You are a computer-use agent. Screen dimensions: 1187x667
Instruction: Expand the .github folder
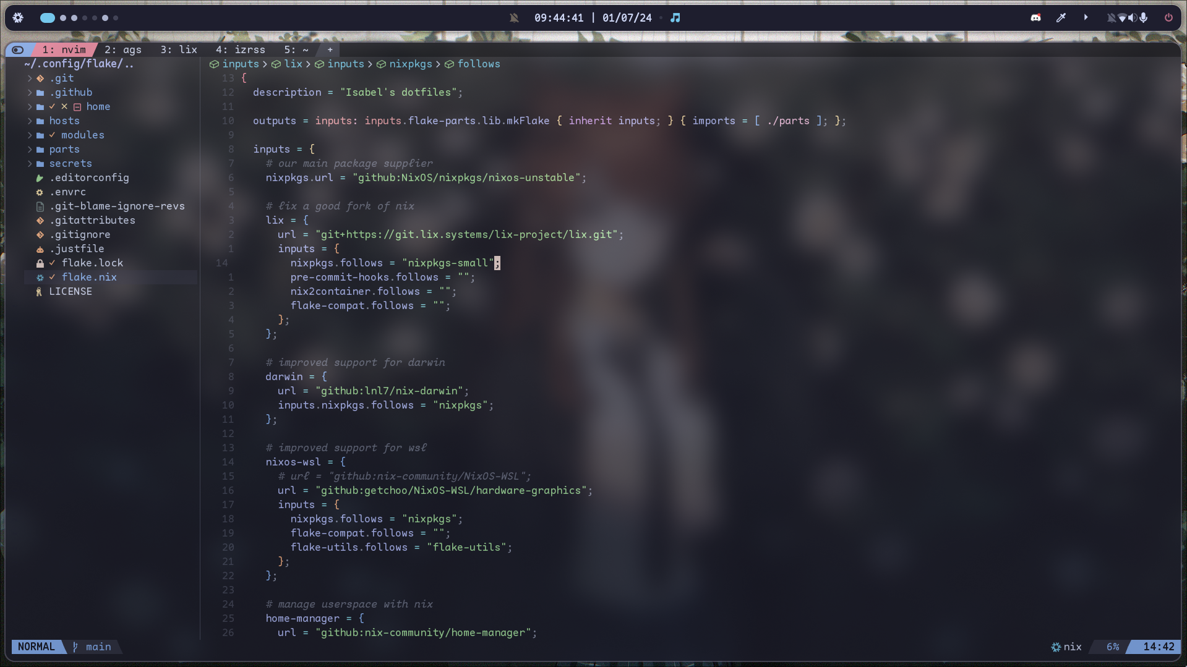[71, 92]
